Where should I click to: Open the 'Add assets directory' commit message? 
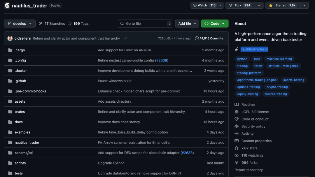coord(114,101)
